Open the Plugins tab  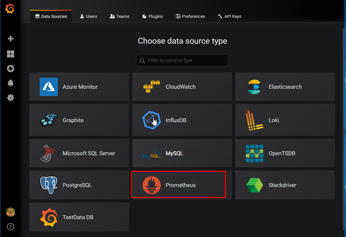point(152,16)
